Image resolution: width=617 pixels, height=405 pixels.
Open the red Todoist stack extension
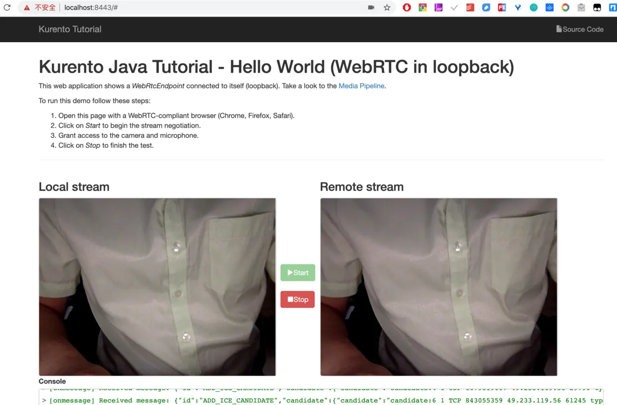tap(470, 7)
